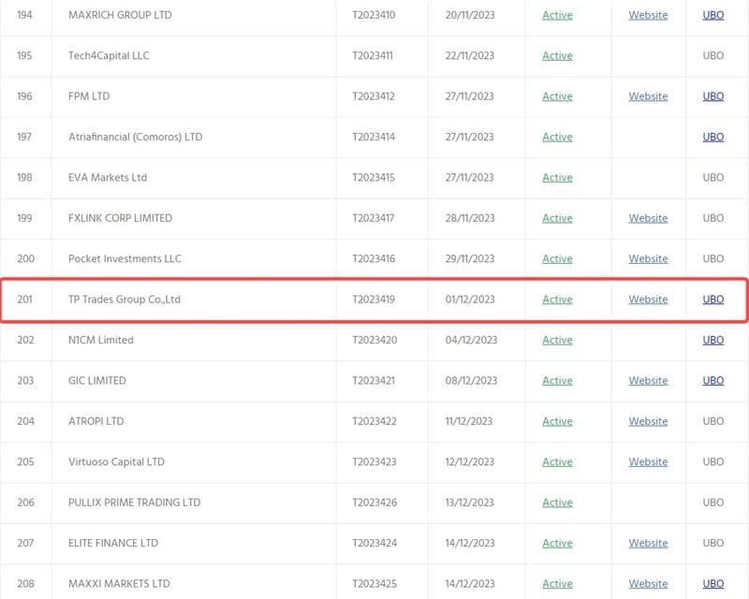749x599 pixels.
Task: Select company name MAXRICH GROUP LTD
Action: click(x=120, y=15)
